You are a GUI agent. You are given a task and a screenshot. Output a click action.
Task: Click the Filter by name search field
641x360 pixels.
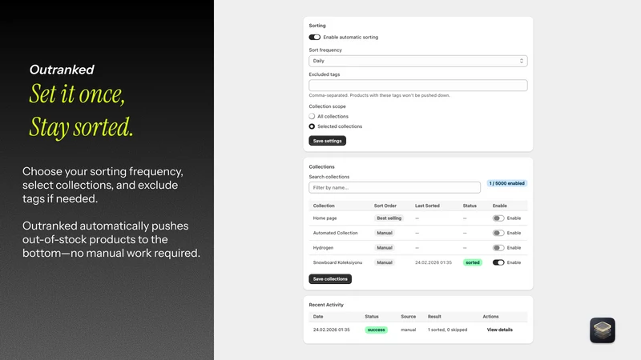pos(394,187)
